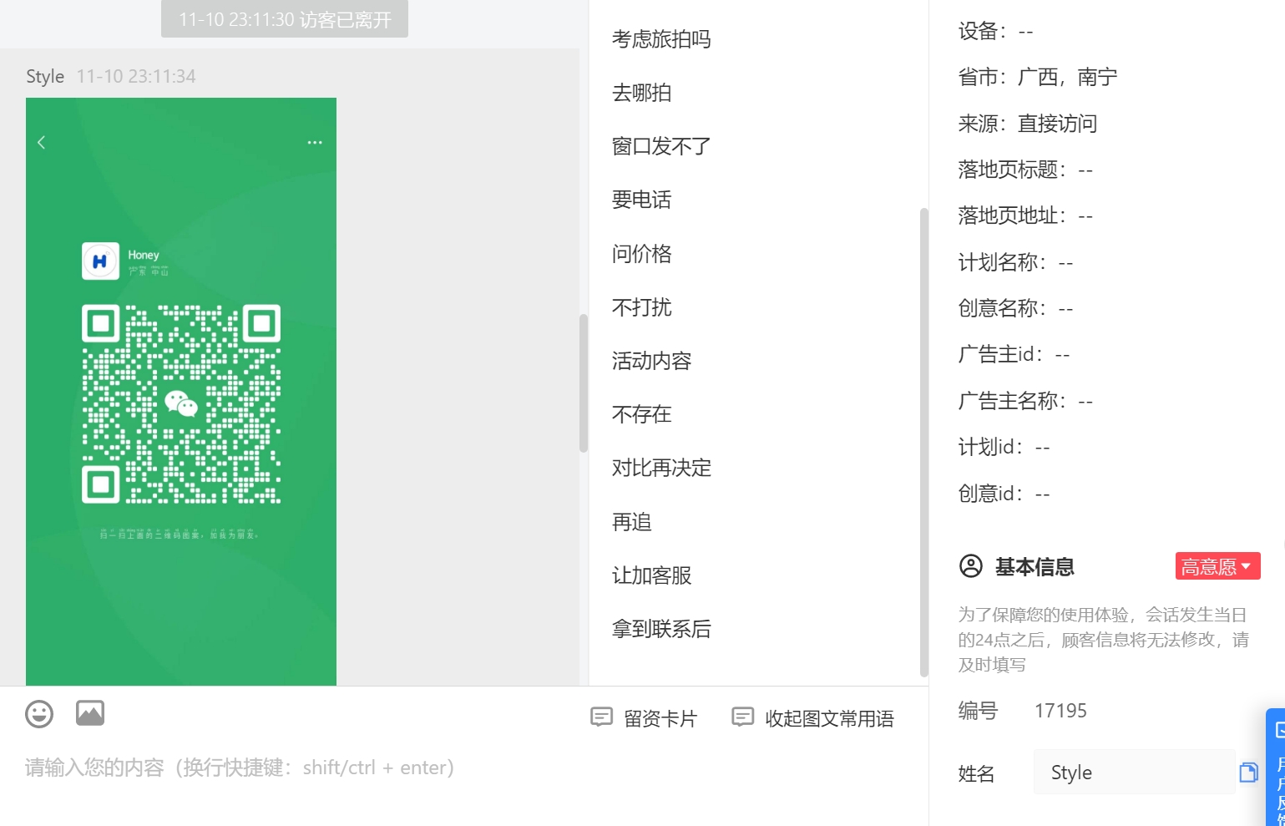
Task: Click the 创意名称 info row
Action: pos(1015,309)
